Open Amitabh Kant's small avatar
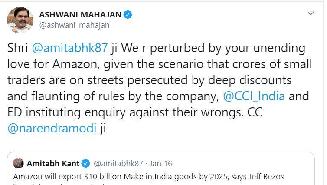 pos(18,164)
